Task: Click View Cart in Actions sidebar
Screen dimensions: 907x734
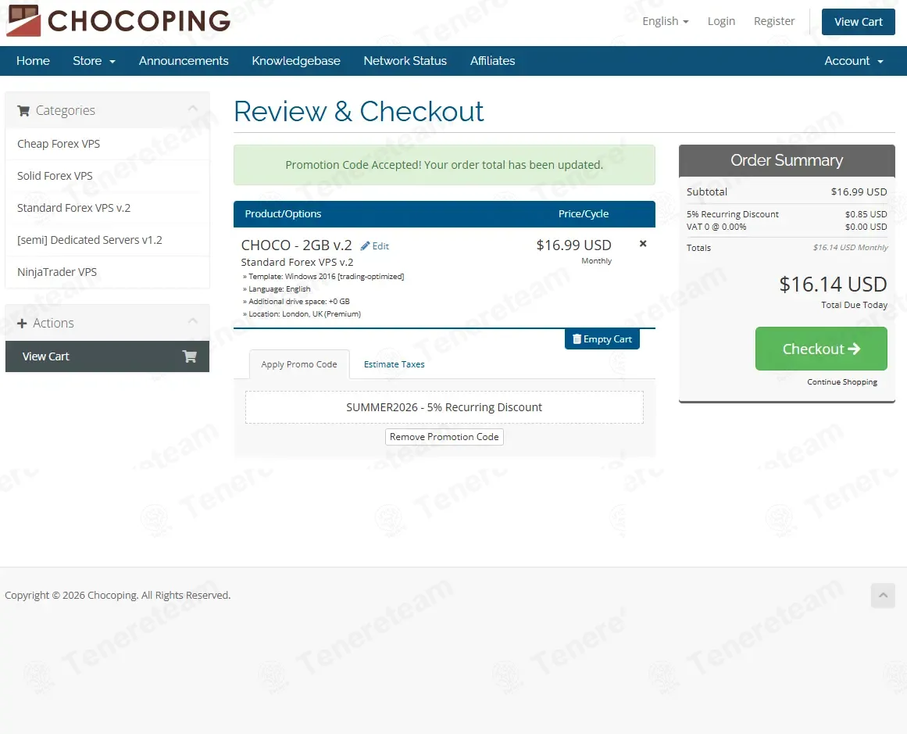Action: (x=107, y=356)
